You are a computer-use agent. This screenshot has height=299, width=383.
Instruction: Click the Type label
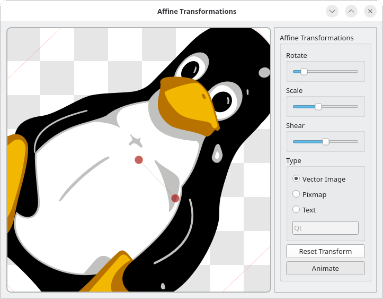pos(293,161)
